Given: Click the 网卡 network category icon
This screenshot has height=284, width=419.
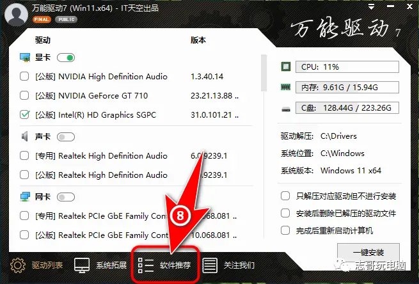Looking at the screenshot, I should click(x=25, y=196).
